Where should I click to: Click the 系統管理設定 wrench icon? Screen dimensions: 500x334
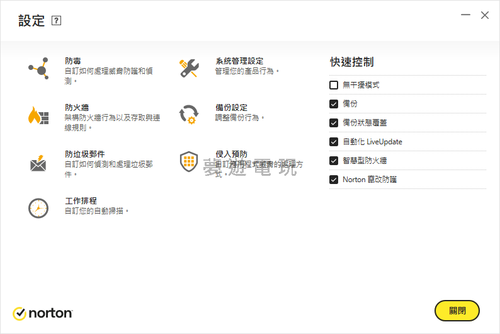click(189, 68)
